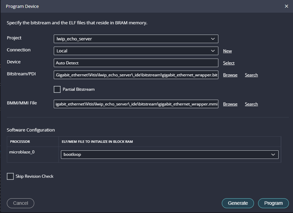Browse for the BMM/MMI file
293x213 pixels.
(x=230, y=104)
